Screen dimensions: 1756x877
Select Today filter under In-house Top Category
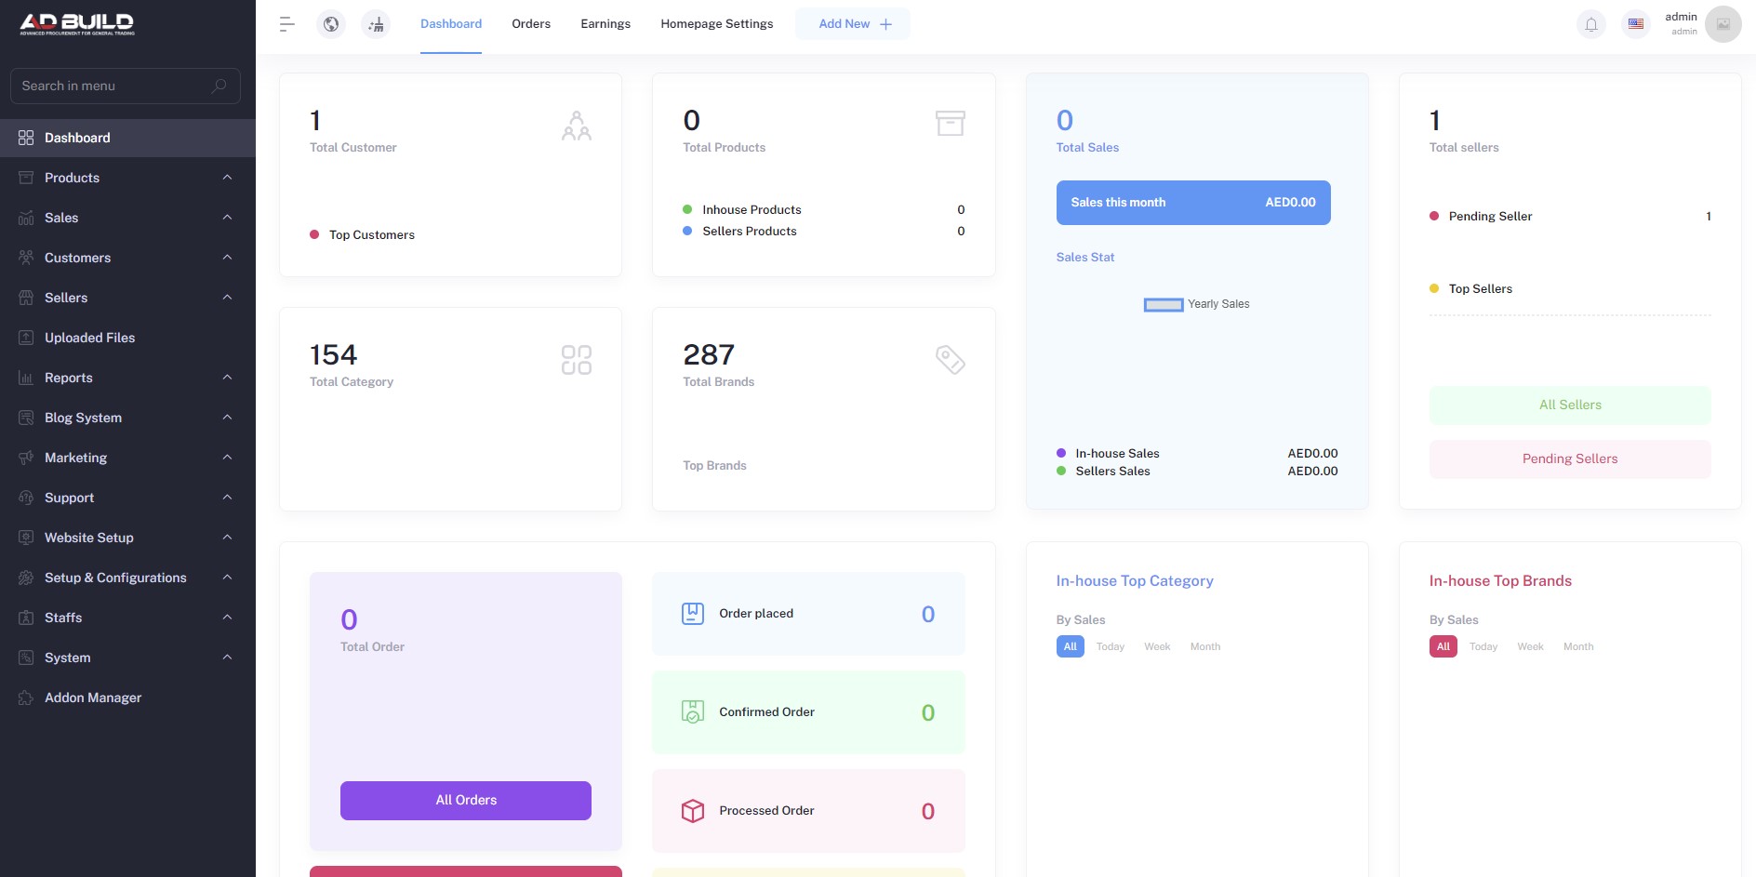tap(1111, 646)
